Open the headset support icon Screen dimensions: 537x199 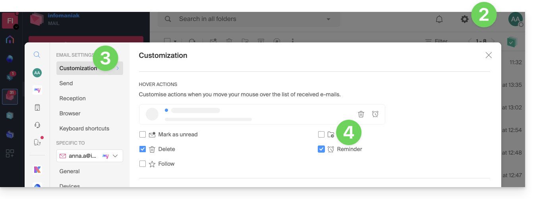click(37, 125)
